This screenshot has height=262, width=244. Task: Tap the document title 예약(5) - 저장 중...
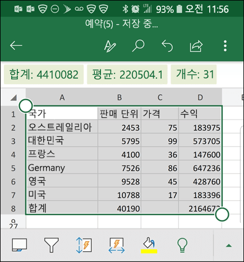coord(122,24)
